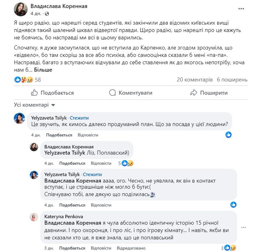The image size is (266, 252).
Task: Open the 20 коментарів link
Action: coord(195,80)
